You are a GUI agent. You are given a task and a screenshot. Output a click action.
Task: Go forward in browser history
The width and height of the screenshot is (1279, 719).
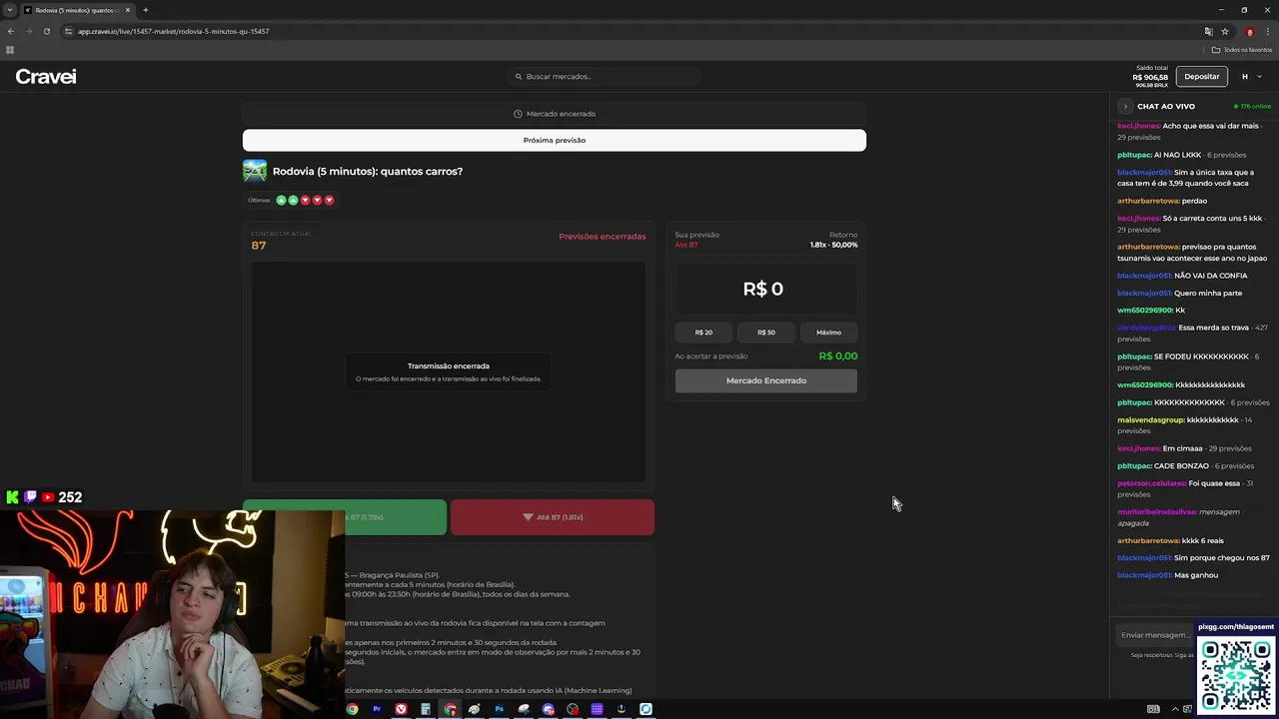click(x=29, y=31)
